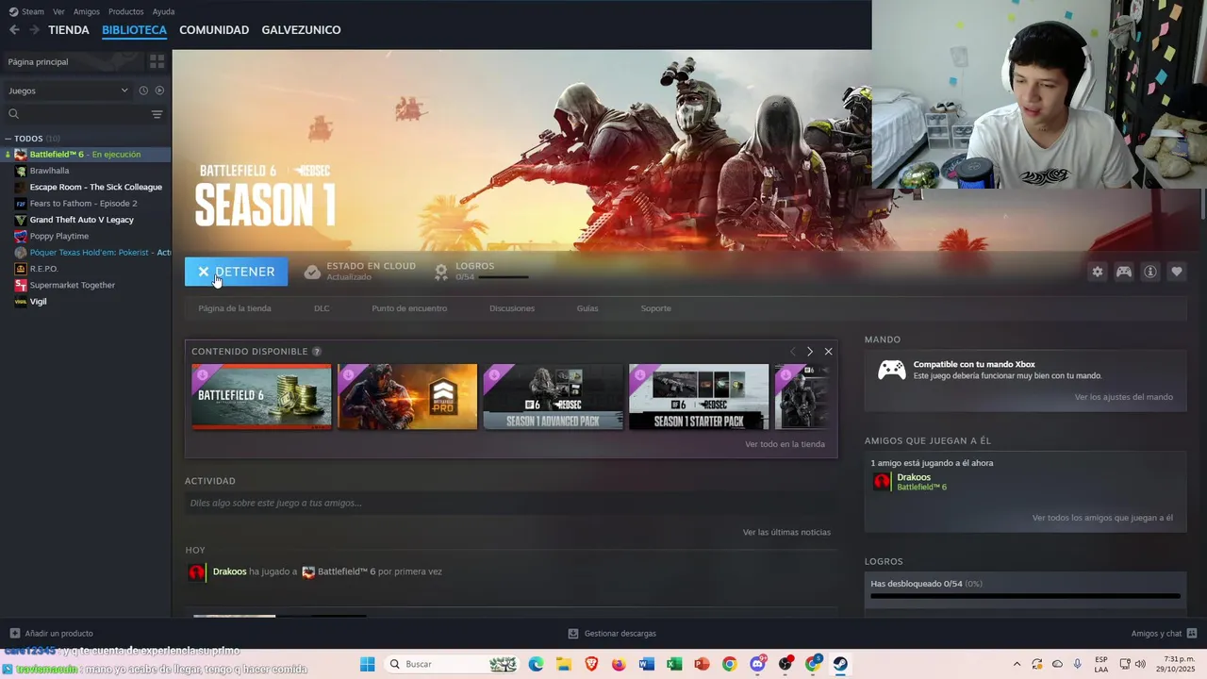Click Ver todos los amigos que juegan
The image size is (1207, 679).
pyautogui.click(x=1102, y=518)
